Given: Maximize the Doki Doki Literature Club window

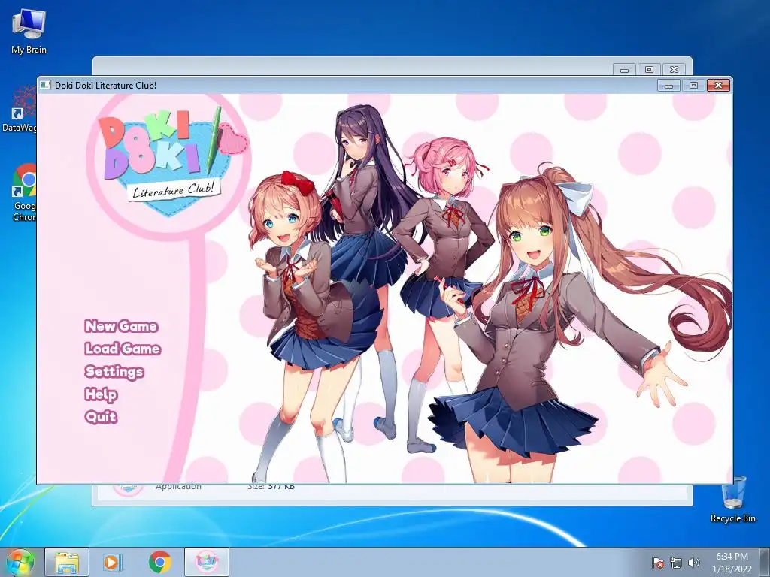Looking at the screenshot, I should click(693, 86).
